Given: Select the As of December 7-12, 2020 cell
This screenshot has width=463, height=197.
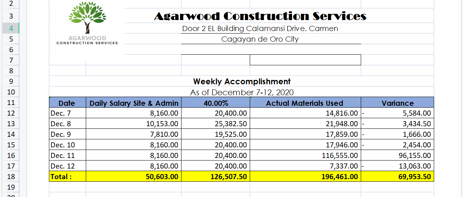Looking at the screenshot, I should [242, 92].
